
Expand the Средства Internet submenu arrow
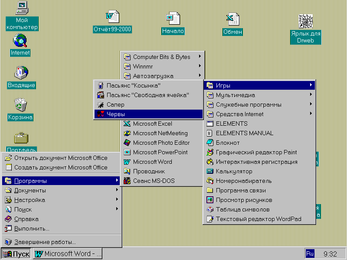coord(311,114)
